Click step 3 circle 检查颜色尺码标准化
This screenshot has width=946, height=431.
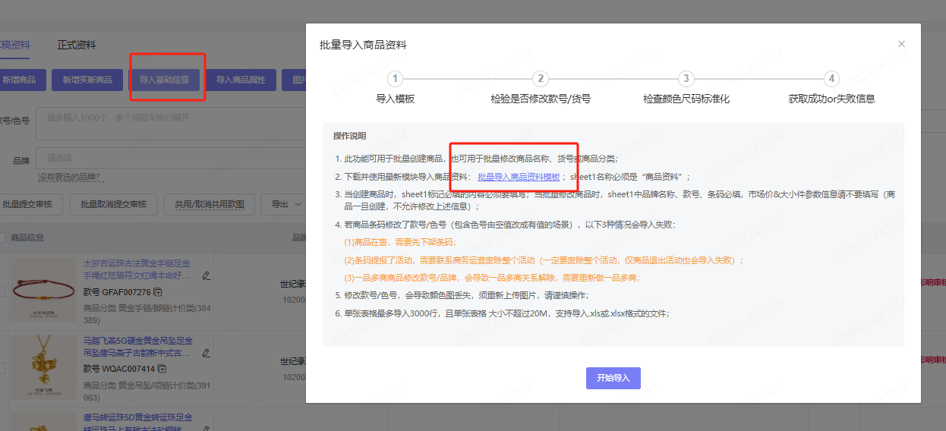(686, 79)
